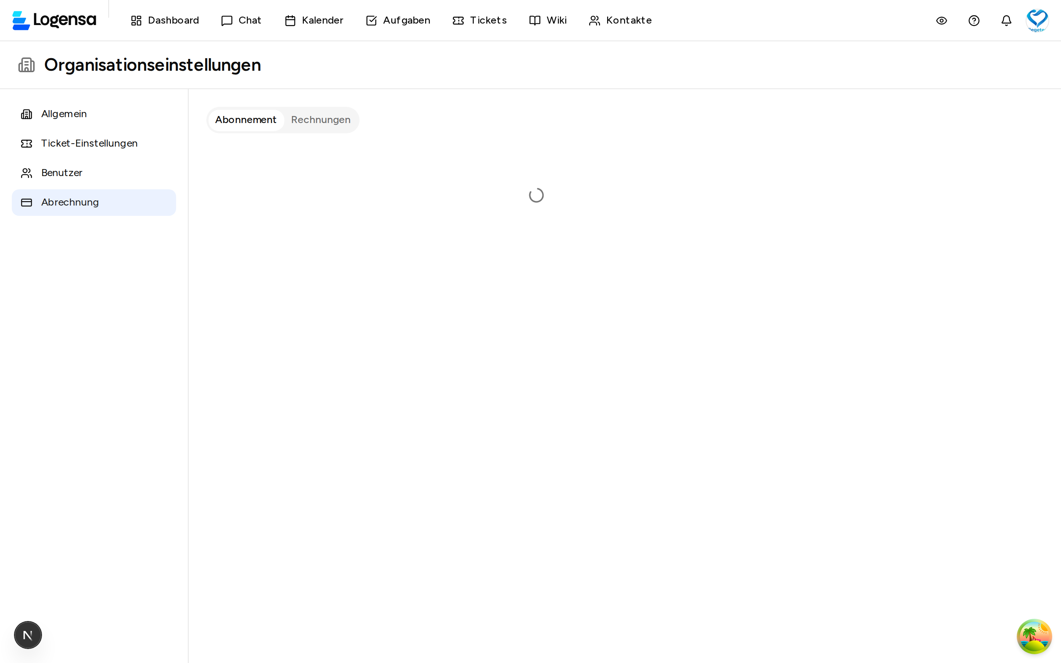Select Allgemein in the settings sidebar
This screenshot has width=1061, height=663.
point(64,113)
